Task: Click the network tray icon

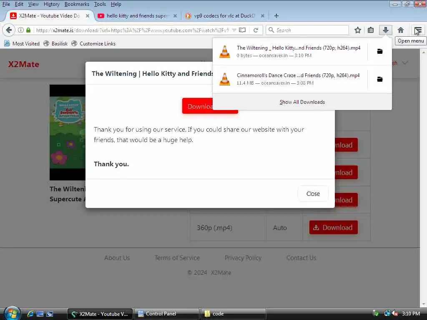Action: coord(387,313)
